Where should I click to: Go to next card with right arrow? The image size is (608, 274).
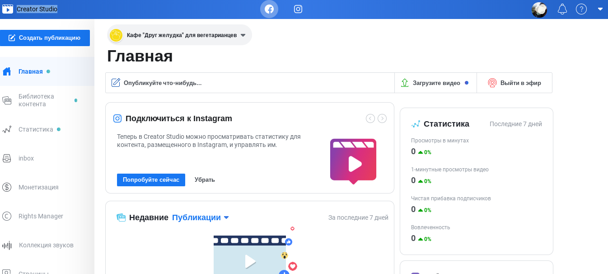[382, 118]
